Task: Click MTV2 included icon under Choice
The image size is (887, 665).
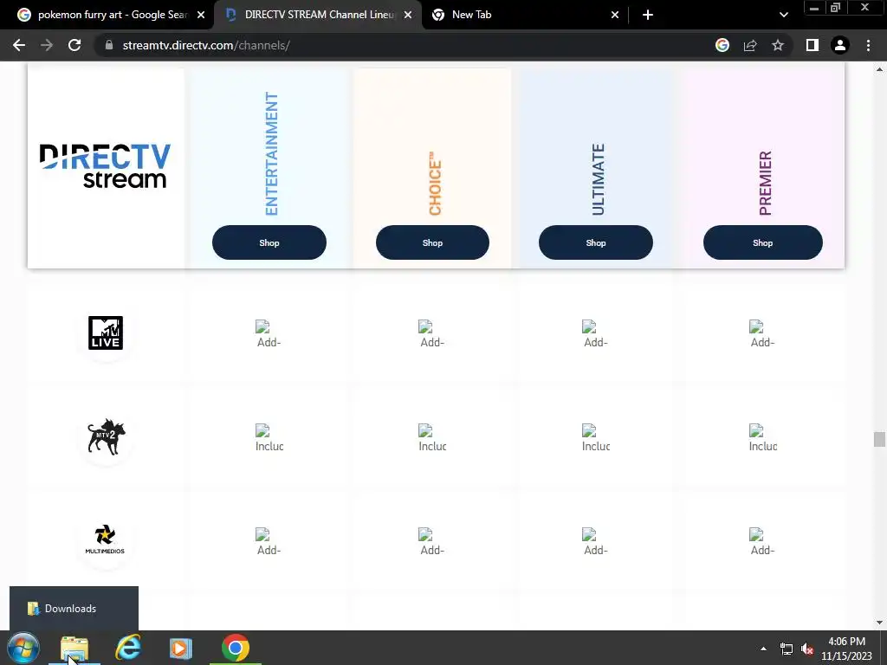Action: [x=432, y=438]
